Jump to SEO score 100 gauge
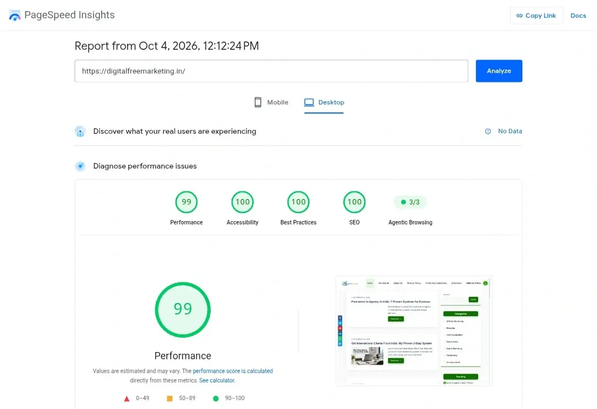Screen dimensions: 597x409 [x=354, y=202]
